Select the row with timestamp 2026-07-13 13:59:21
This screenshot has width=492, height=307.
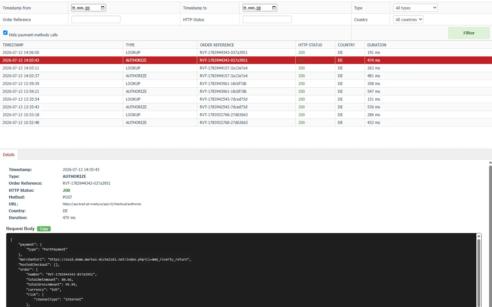pyautogui.click(x=246, y=92)
